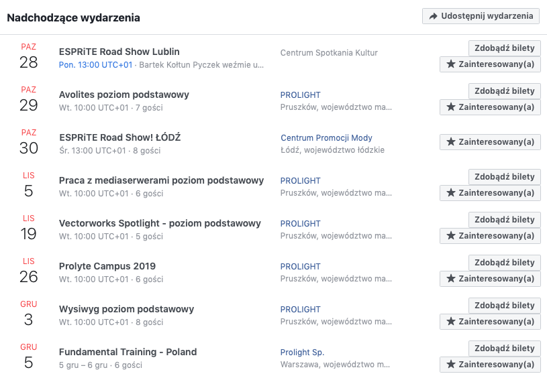Open the Prolyte Campus 2019 event
Viewport: 547px width, 378px height.
pyautogui.click(x=107, y=266)
